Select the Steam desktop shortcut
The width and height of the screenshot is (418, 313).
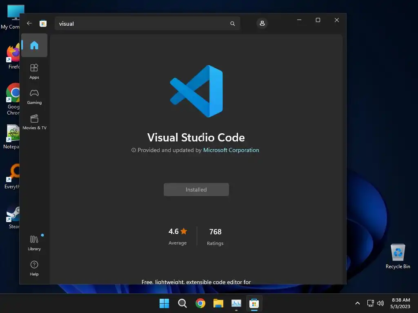tap(13, 217)
